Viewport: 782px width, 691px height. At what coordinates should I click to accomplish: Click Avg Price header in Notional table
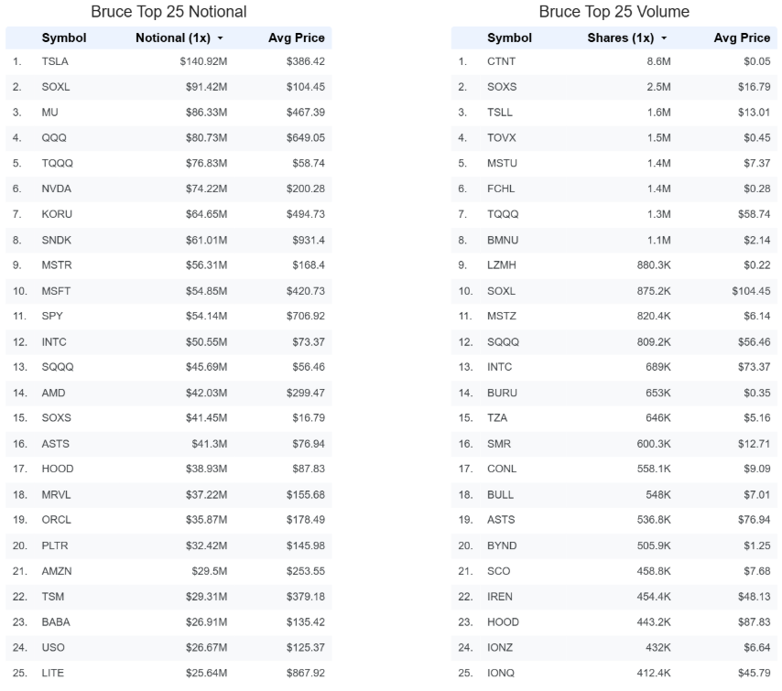[297, 38]
